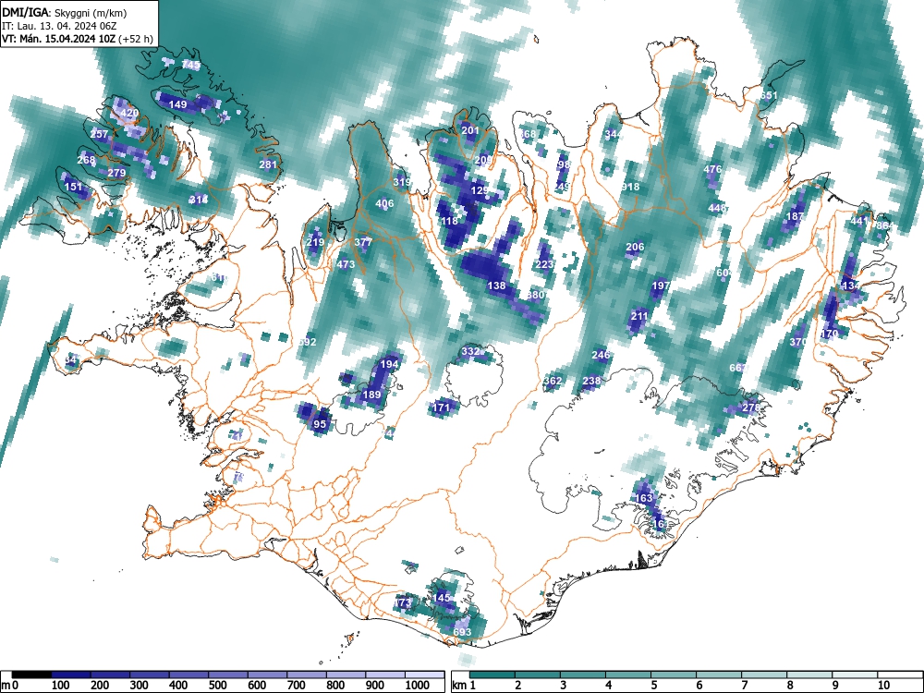This screenshot has width=924, height=693.
Task: Click the 473 value on the map
Action: [x=346, y=264]
